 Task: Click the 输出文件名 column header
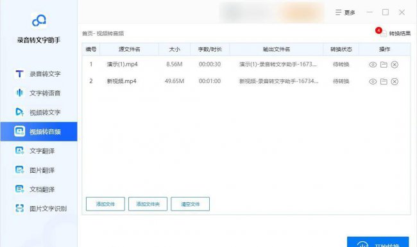[277, 49]
